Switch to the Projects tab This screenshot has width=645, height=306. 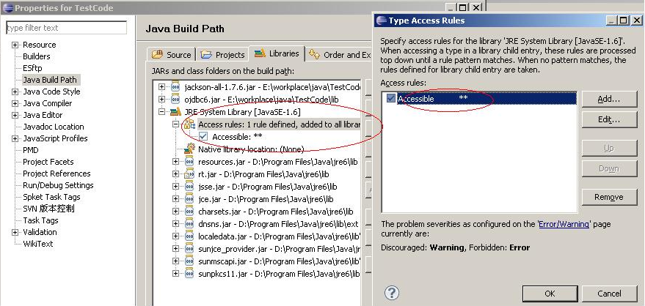tap(223, 55)
